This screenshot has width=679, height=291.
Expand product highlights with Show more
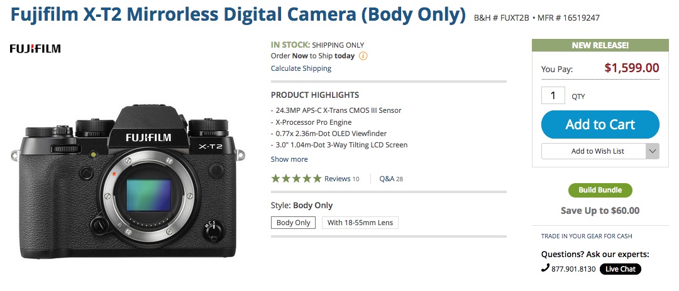click(x=289, y=159)
